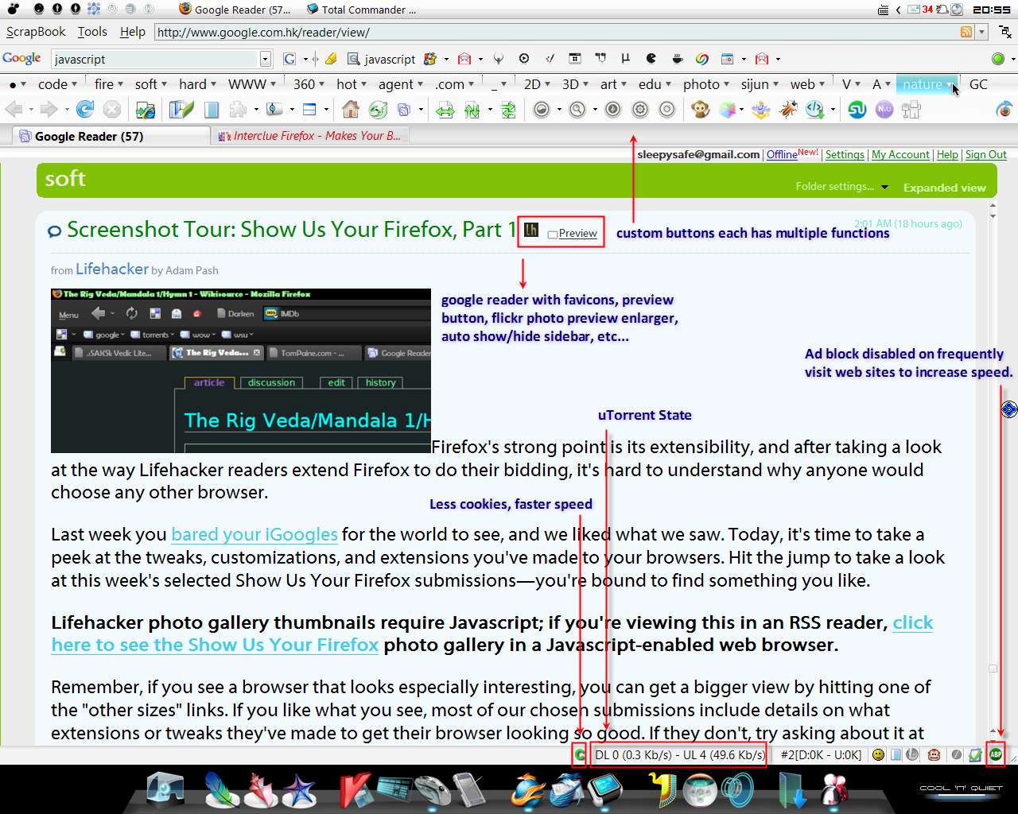Click the purple Nvu toolbar icon

(x=884, y=110)
